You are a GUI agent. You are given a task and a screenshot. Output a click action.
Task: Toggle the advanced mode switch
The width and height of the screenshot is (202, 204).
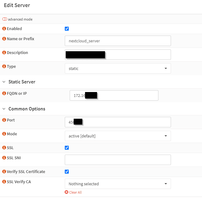tap(5, 19)
